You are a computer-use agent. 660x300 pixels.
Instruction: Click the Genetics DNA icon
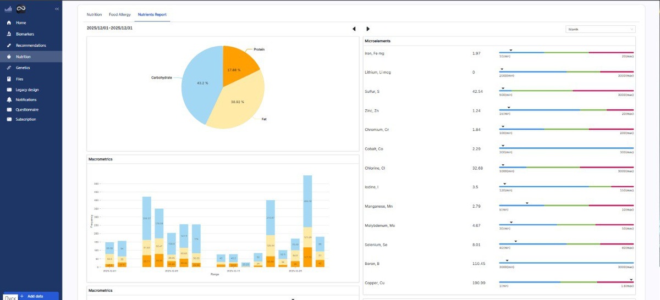(9, 68)
